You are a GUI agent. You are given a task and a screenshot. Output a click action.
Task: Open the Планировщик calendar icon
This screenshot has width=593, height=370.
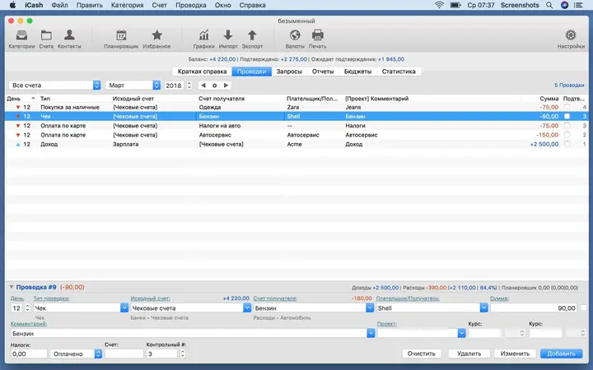[x=121, y=35]
